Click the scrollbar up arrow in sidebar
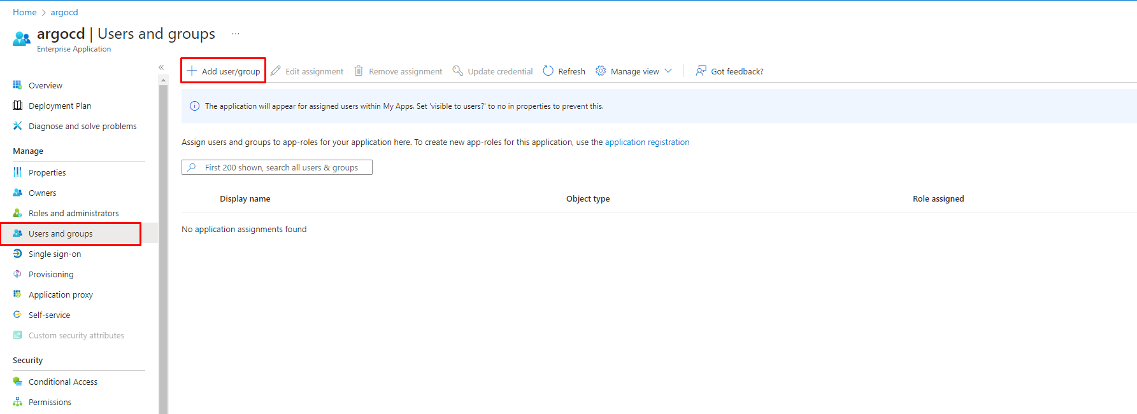Viewport: 1137px width, 414px height. (x=164, y=80)
